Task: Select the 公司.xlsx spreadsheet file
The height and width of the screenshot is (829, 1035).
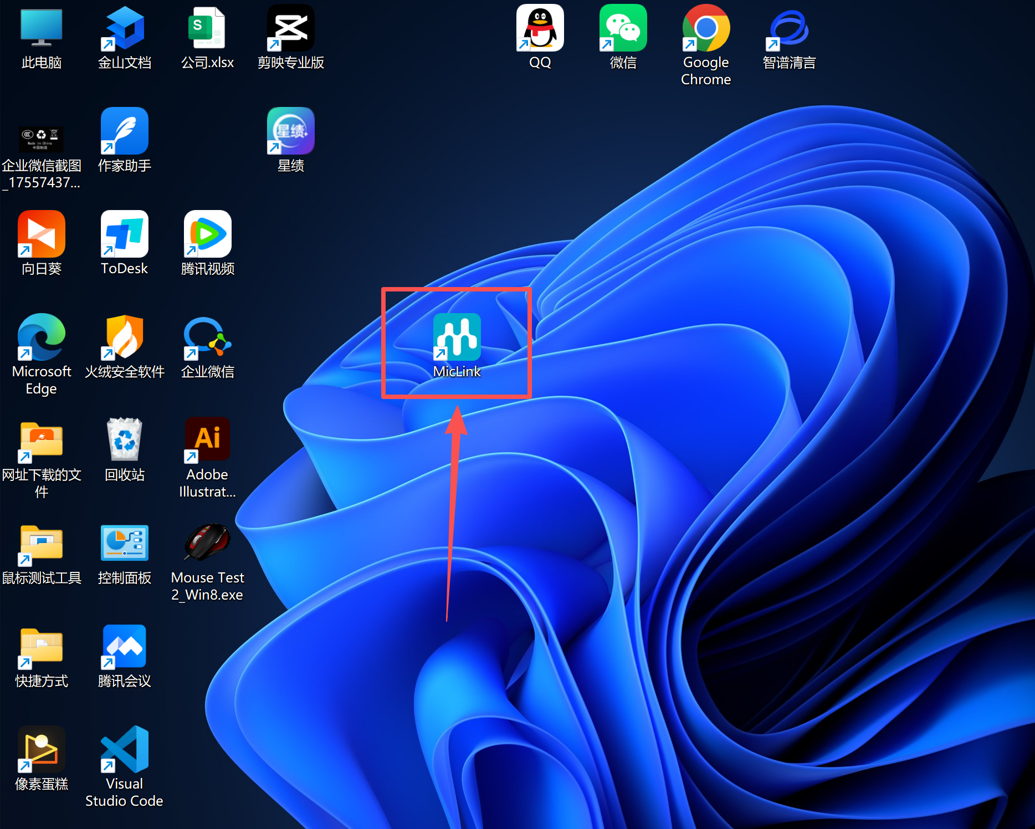Action: pos(207,29)
